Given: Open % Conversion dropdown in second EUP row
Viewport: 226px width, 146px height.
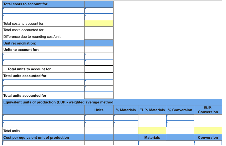Looking at the screenshot, I should point(180,124).
